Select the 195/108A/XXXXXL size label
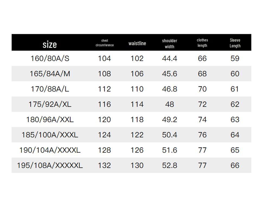This screenshot has width=263, height=197. [50, 165]
